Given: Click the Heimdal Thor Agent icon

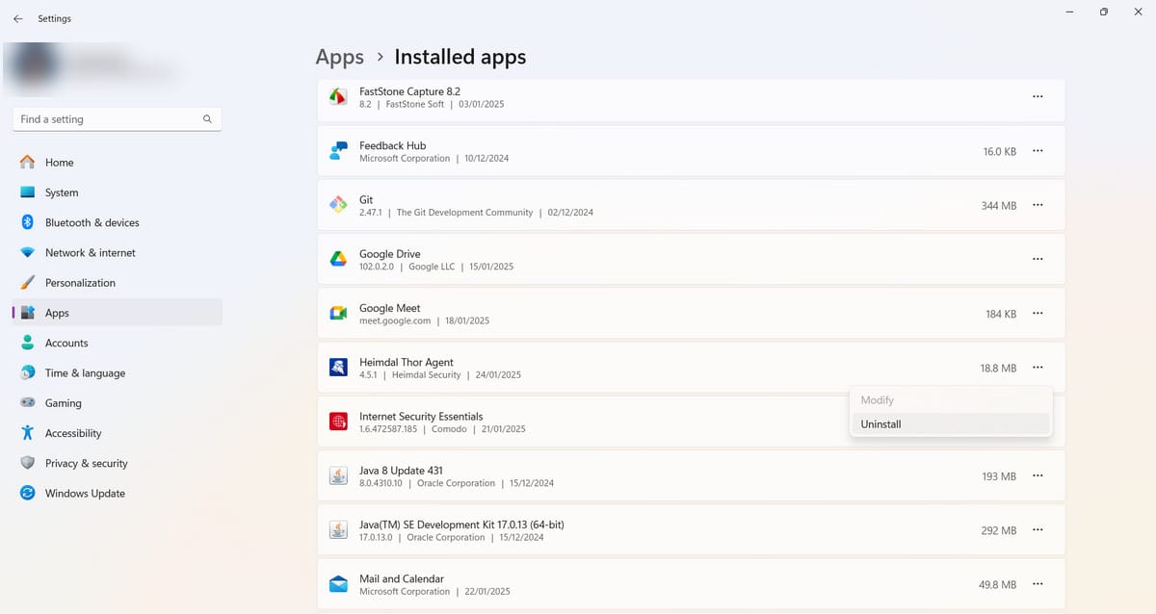Looking at the screenshot, I should point(338,368).
